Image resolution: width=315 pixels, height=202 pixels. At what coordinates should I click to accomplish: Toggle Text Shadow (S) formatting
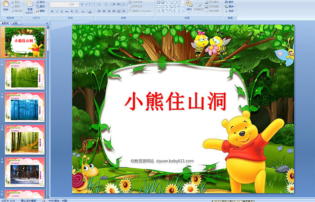pos(72,11)
